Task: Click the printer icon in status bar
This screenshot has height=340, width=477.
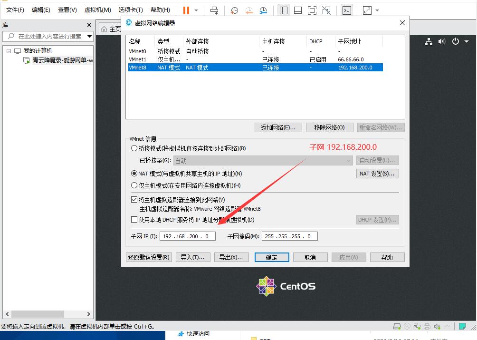Action: coord(426,326)
